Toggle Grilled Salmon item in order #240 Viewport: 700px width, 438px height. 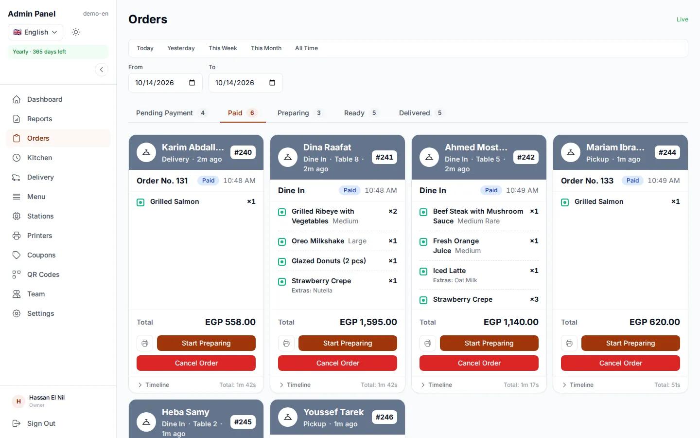[140, 202]
